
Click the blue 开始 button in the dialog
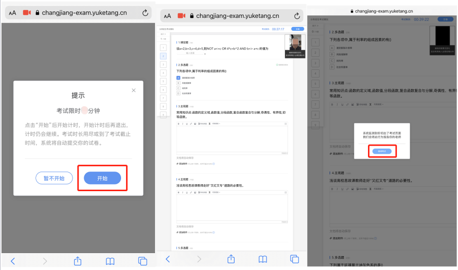(102, 178)
